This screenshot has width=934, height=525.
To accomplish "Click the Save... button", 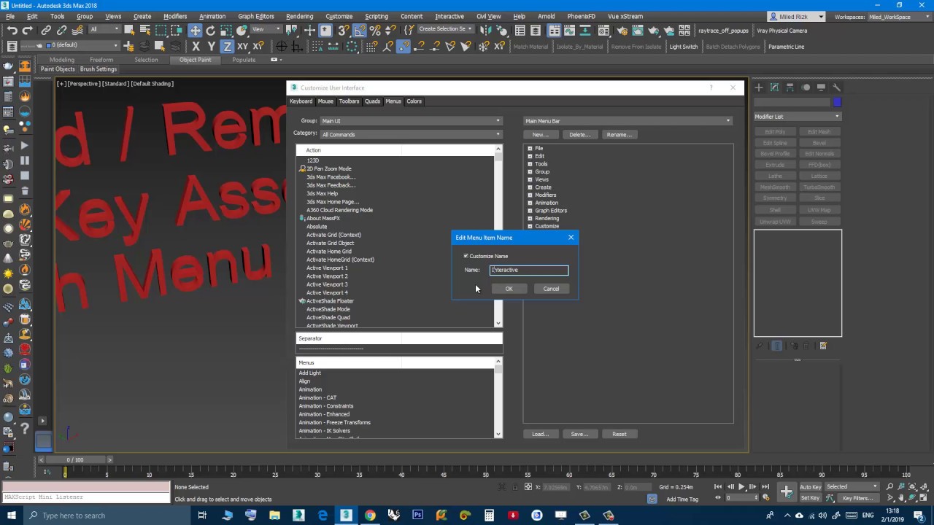I will pos(579,434).
